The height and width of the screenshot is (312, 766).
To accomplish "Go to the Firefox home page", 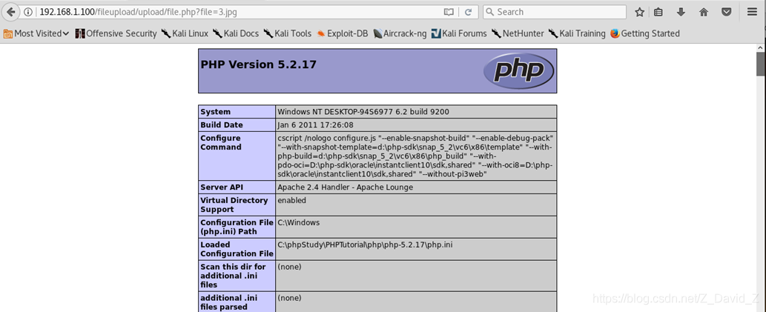I will tap(704, 12).
